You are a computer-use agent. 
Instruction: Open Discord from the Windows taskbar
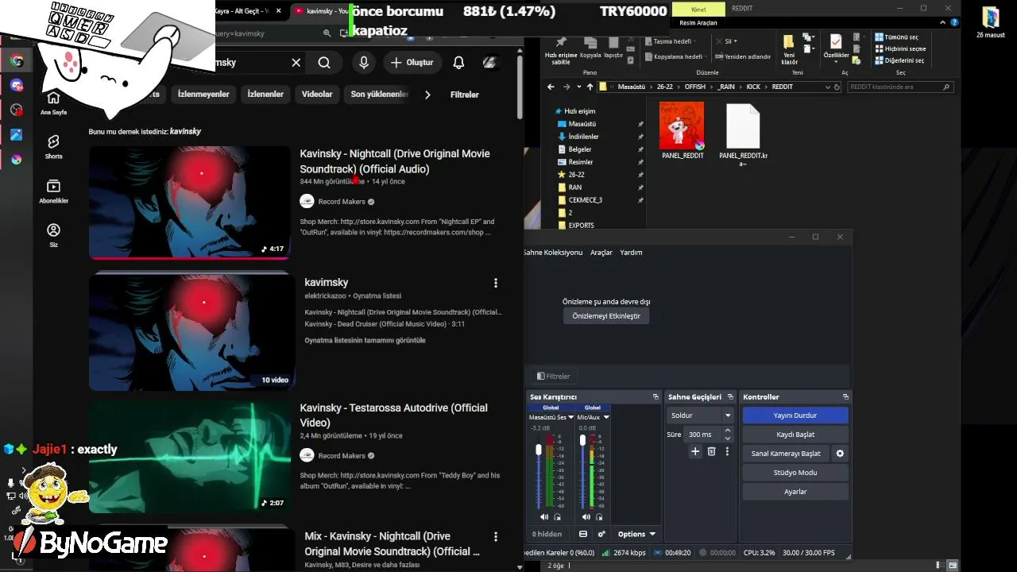(16, 85)
